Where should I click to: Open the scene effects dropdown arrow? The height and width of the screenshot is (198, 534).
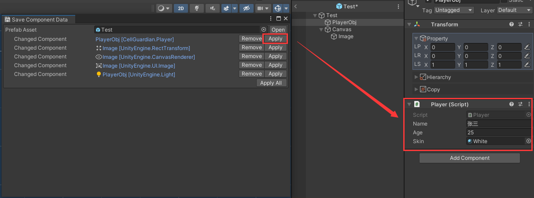pyautogui.click(x=235, y=8)
